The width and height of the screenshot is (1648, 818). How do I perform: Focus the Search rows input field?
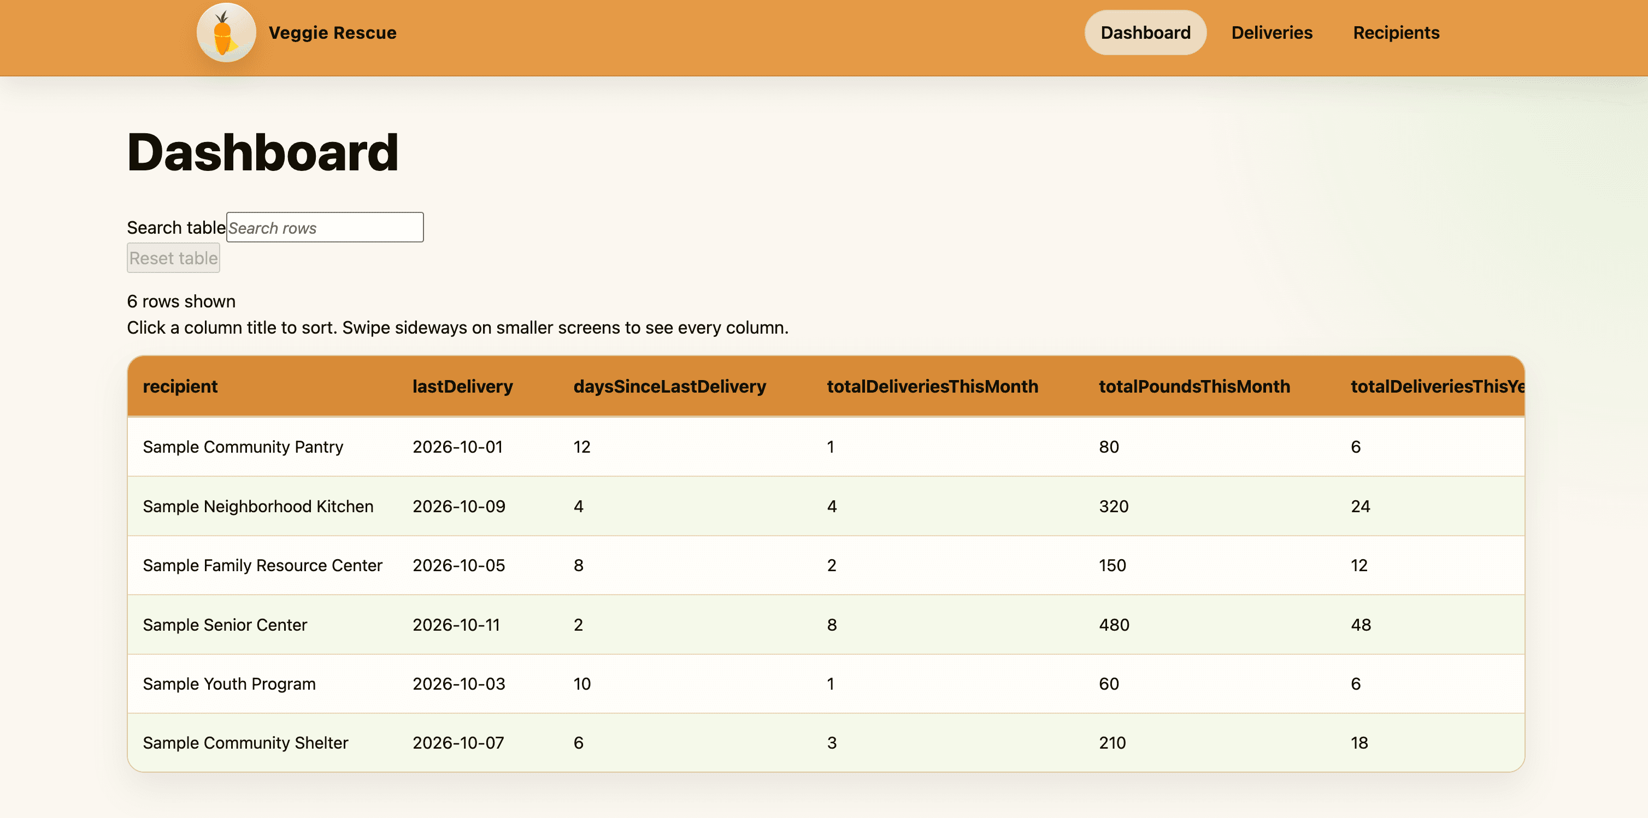tap(325, 228)
